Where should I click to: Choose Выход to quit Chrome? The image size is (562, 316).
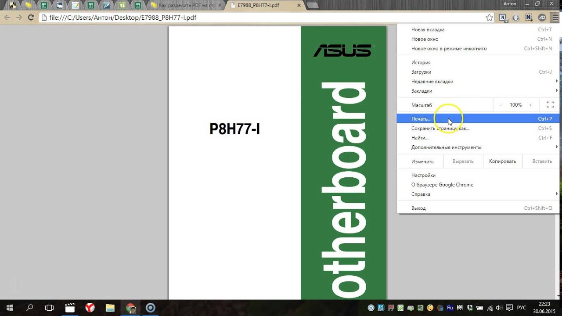478,208
